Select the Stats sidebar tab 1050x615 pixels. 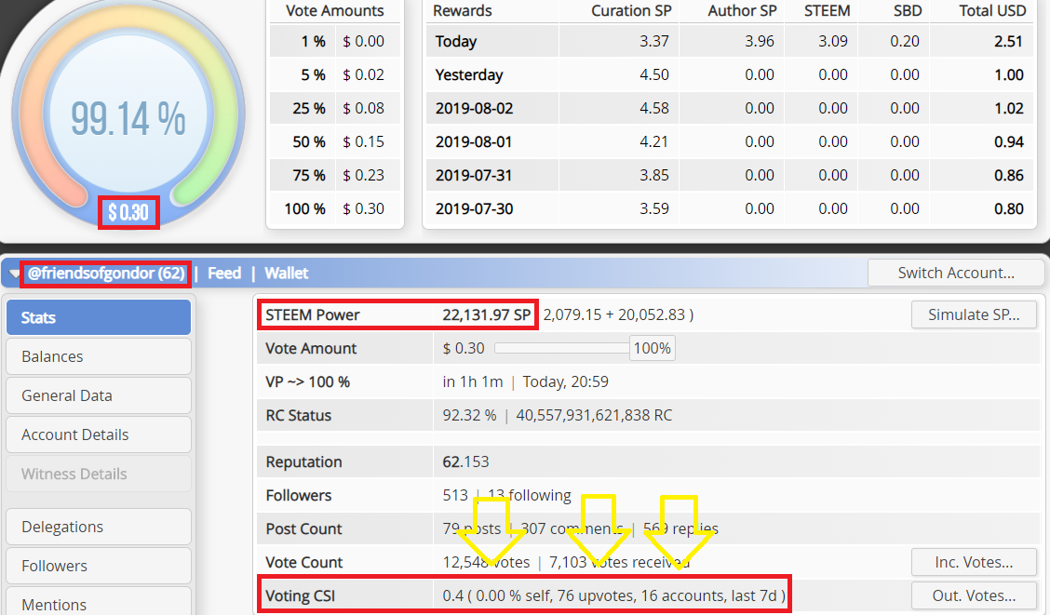click(99, 317)
